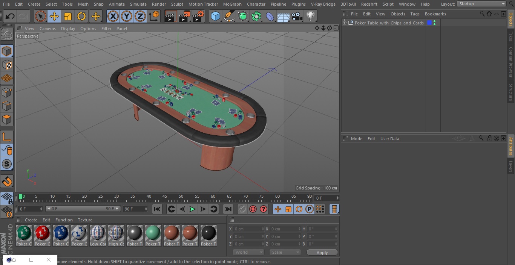515x265 pixels.
Task: Activate the Scale tool
Action: point(68,16)
